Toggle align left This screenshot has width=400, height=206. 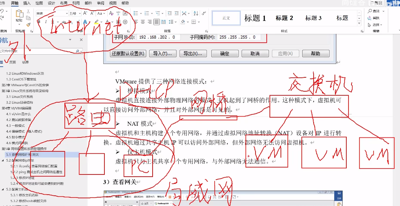136,22
